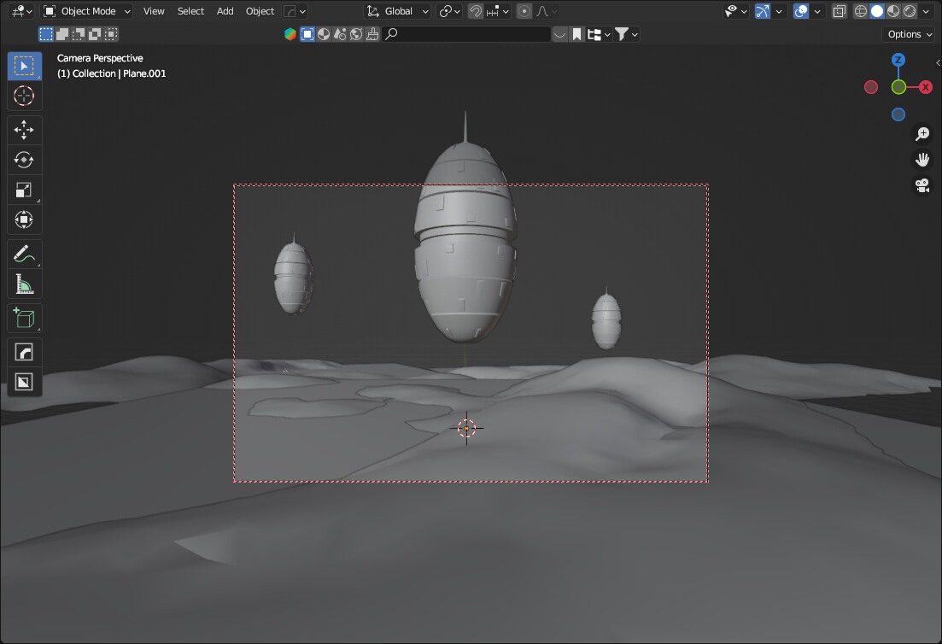This screenshot has height=644, width=942.
Task: Open the Object Mode dropdown
Action: coord(88,11)
